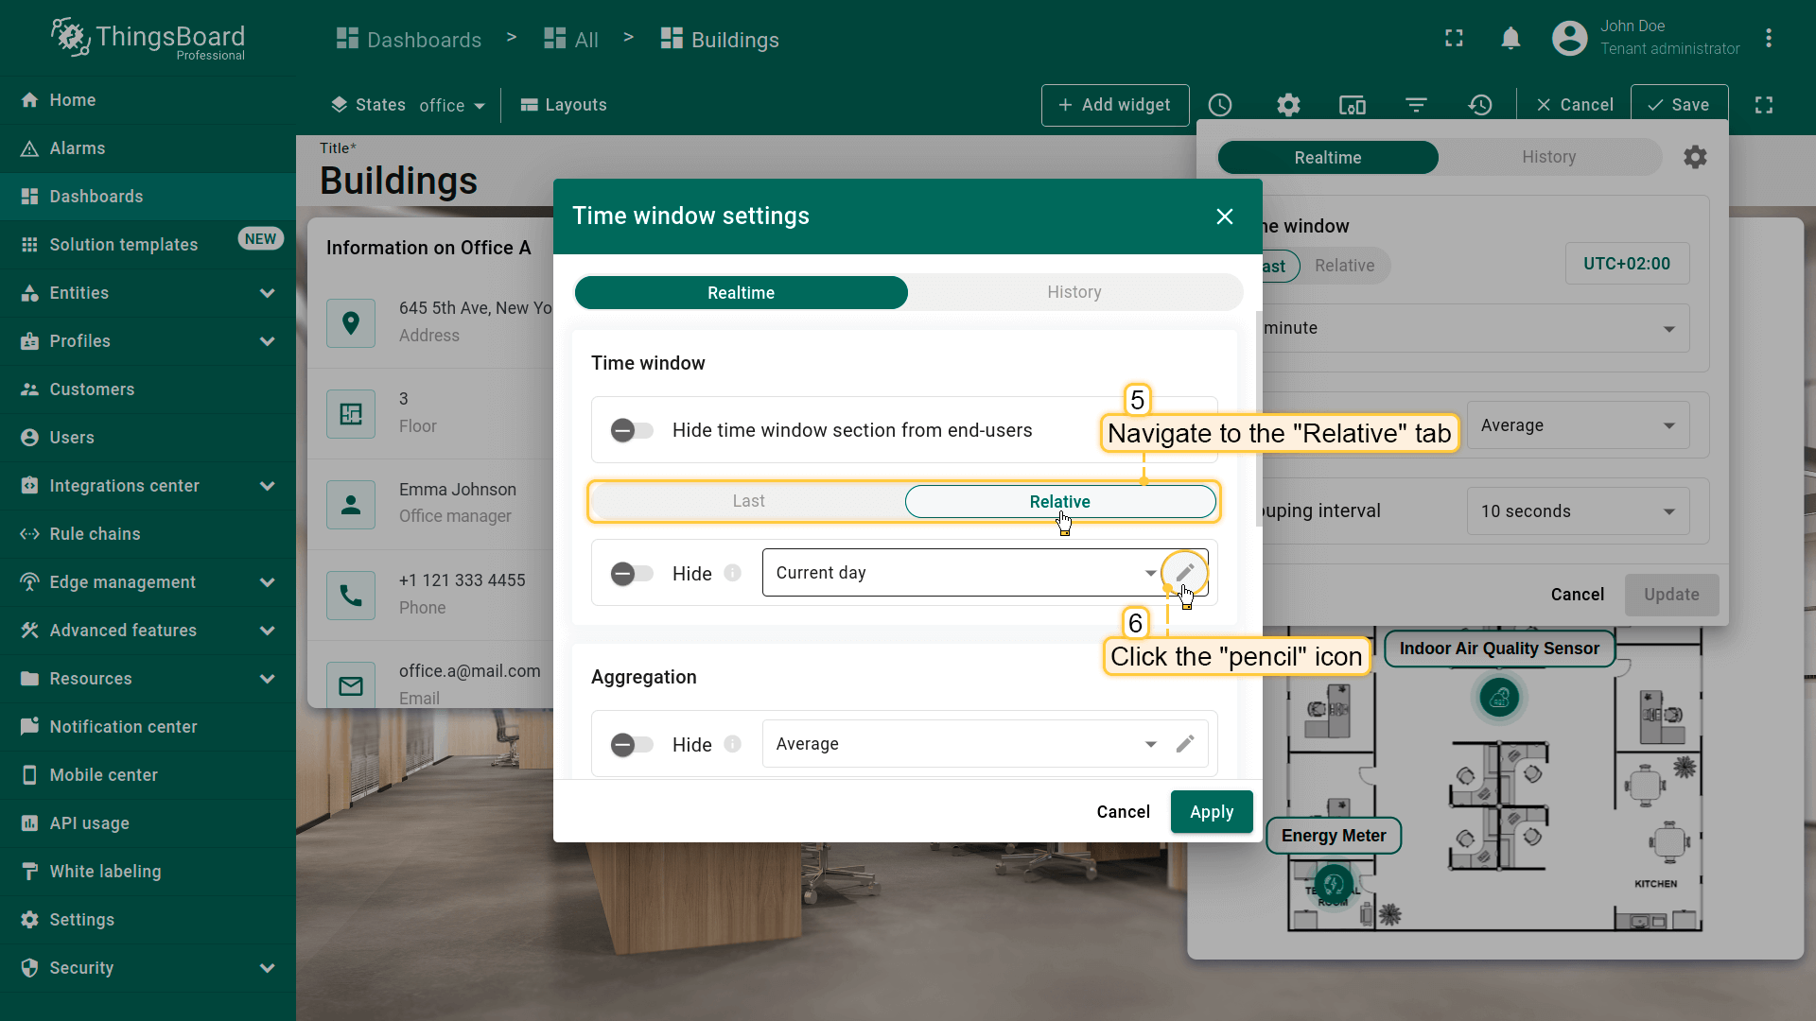Open notifications bell icon
This screenshot has height=1021, width=1816.
pyautogui.click(x=1510, y=39)
